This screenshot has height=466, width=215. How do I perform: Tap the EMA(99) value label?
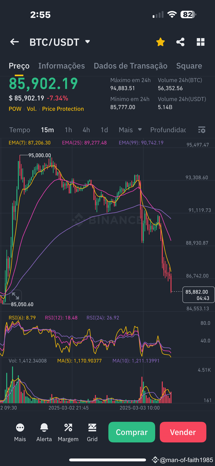tap(141, 143)
